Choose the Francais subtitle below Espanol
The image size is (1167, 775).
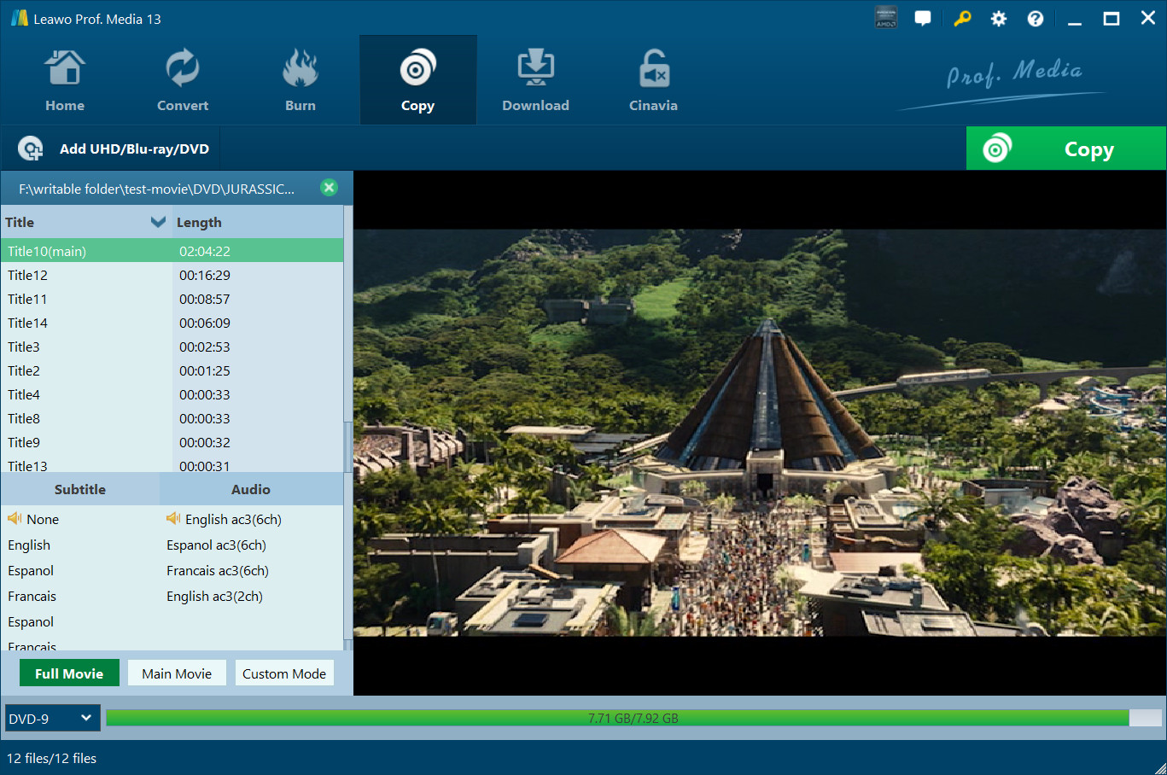point(32,596)
